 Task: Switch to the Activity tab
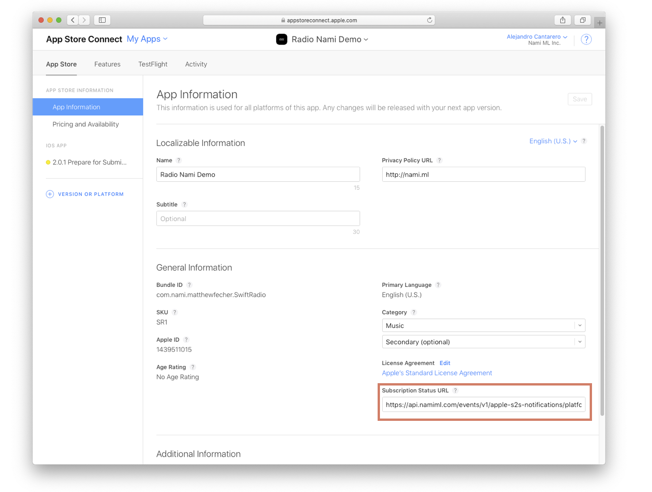pyautogui.click(x=196, y=64)
